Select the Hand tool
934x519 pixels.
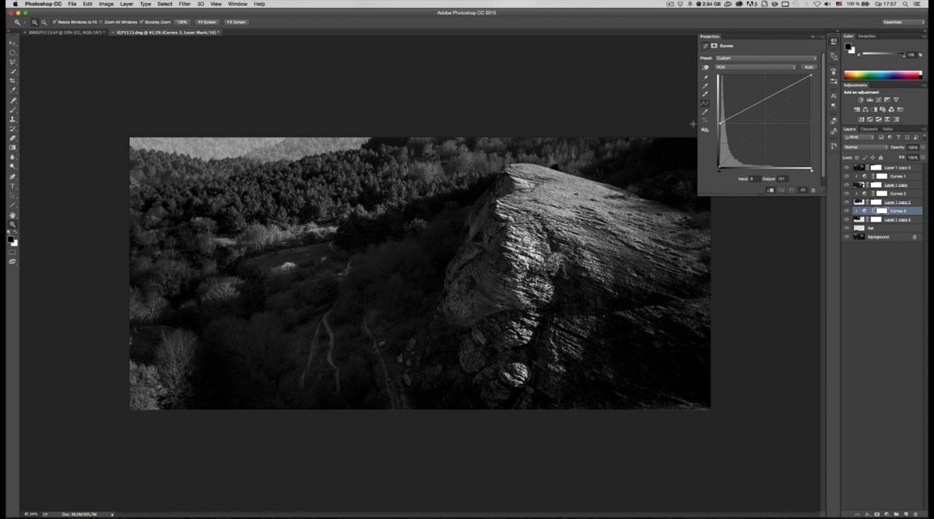pyautogui.click(x=12, y=215)
